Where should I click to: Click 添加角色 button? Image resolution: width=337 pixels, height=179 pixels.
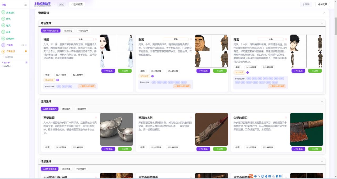click(x=68, y=31)
